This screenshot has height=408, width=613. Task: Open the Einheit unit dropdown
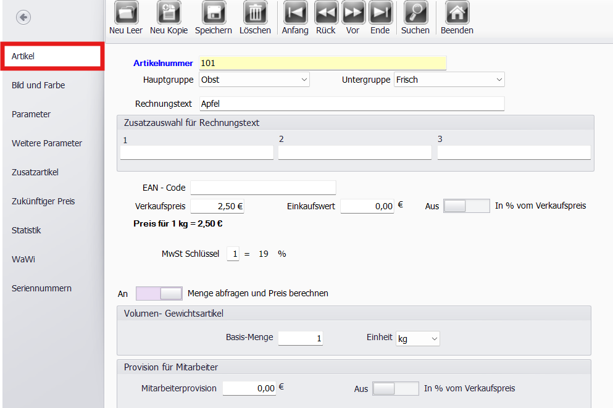tap(417, 339)
